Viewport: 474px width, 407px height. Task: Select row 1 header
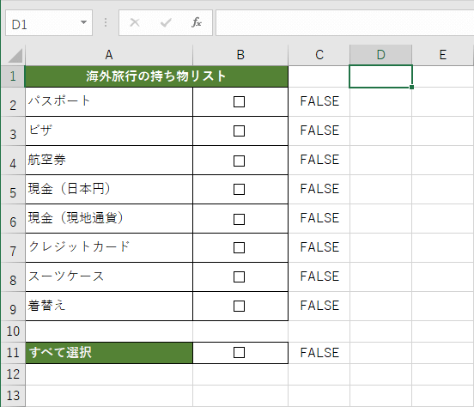click(13, 76)
